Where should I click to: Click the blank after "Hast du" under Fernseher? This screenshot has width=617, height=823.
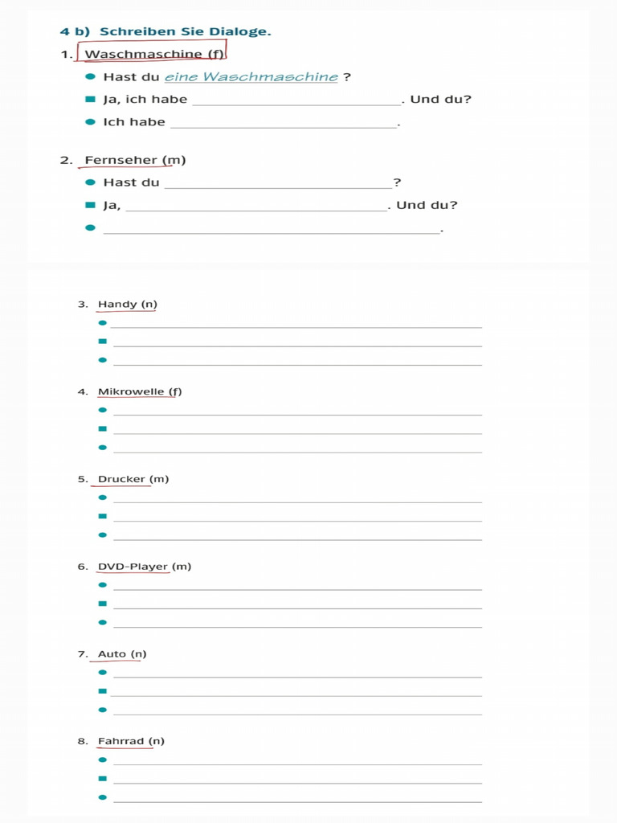[278, 182]
